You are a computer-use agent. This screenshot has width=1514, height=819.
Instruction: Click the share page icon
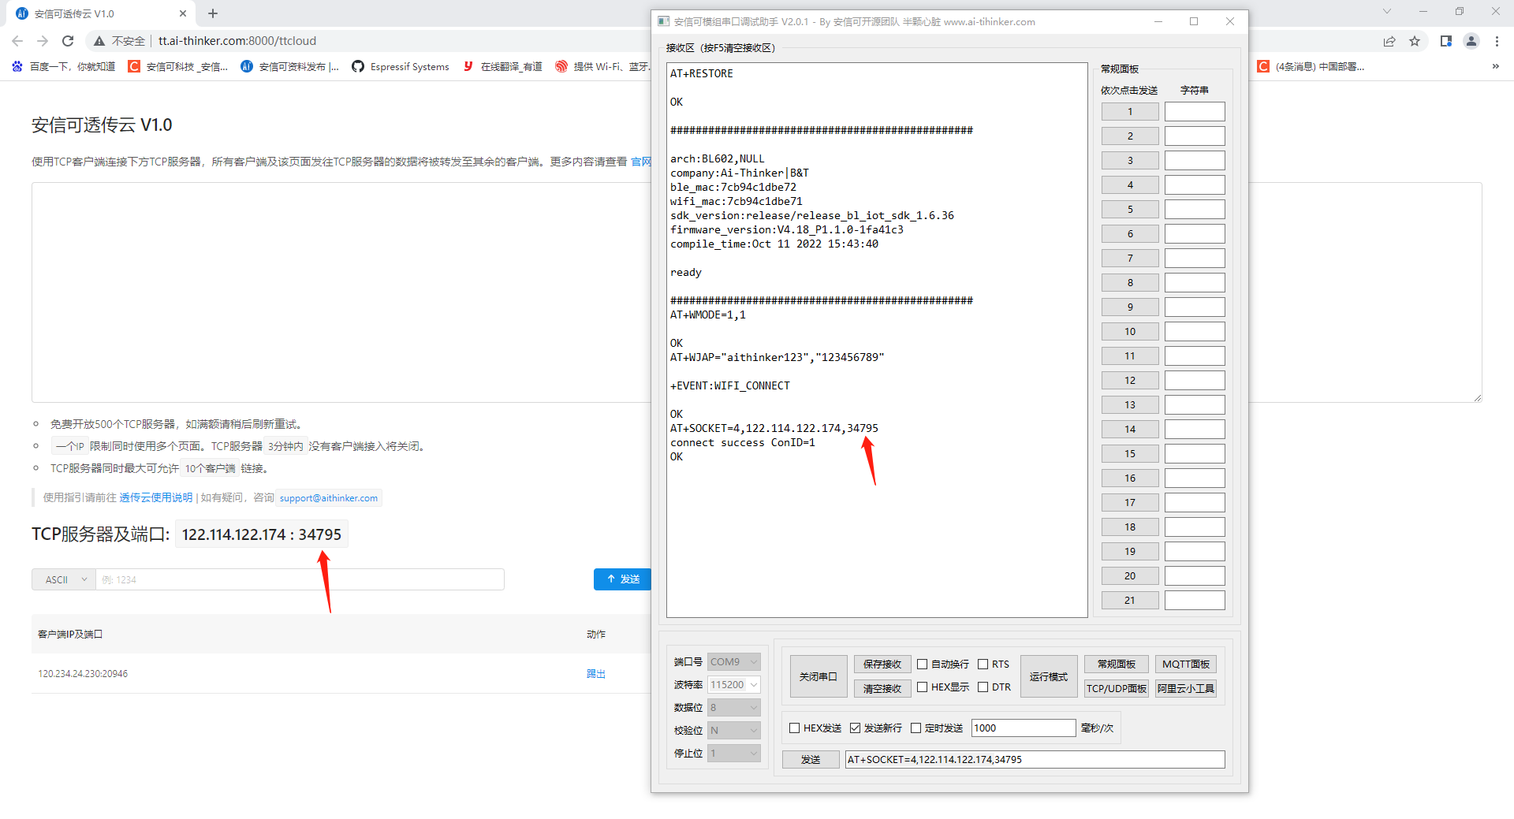tap(1389, 41)
